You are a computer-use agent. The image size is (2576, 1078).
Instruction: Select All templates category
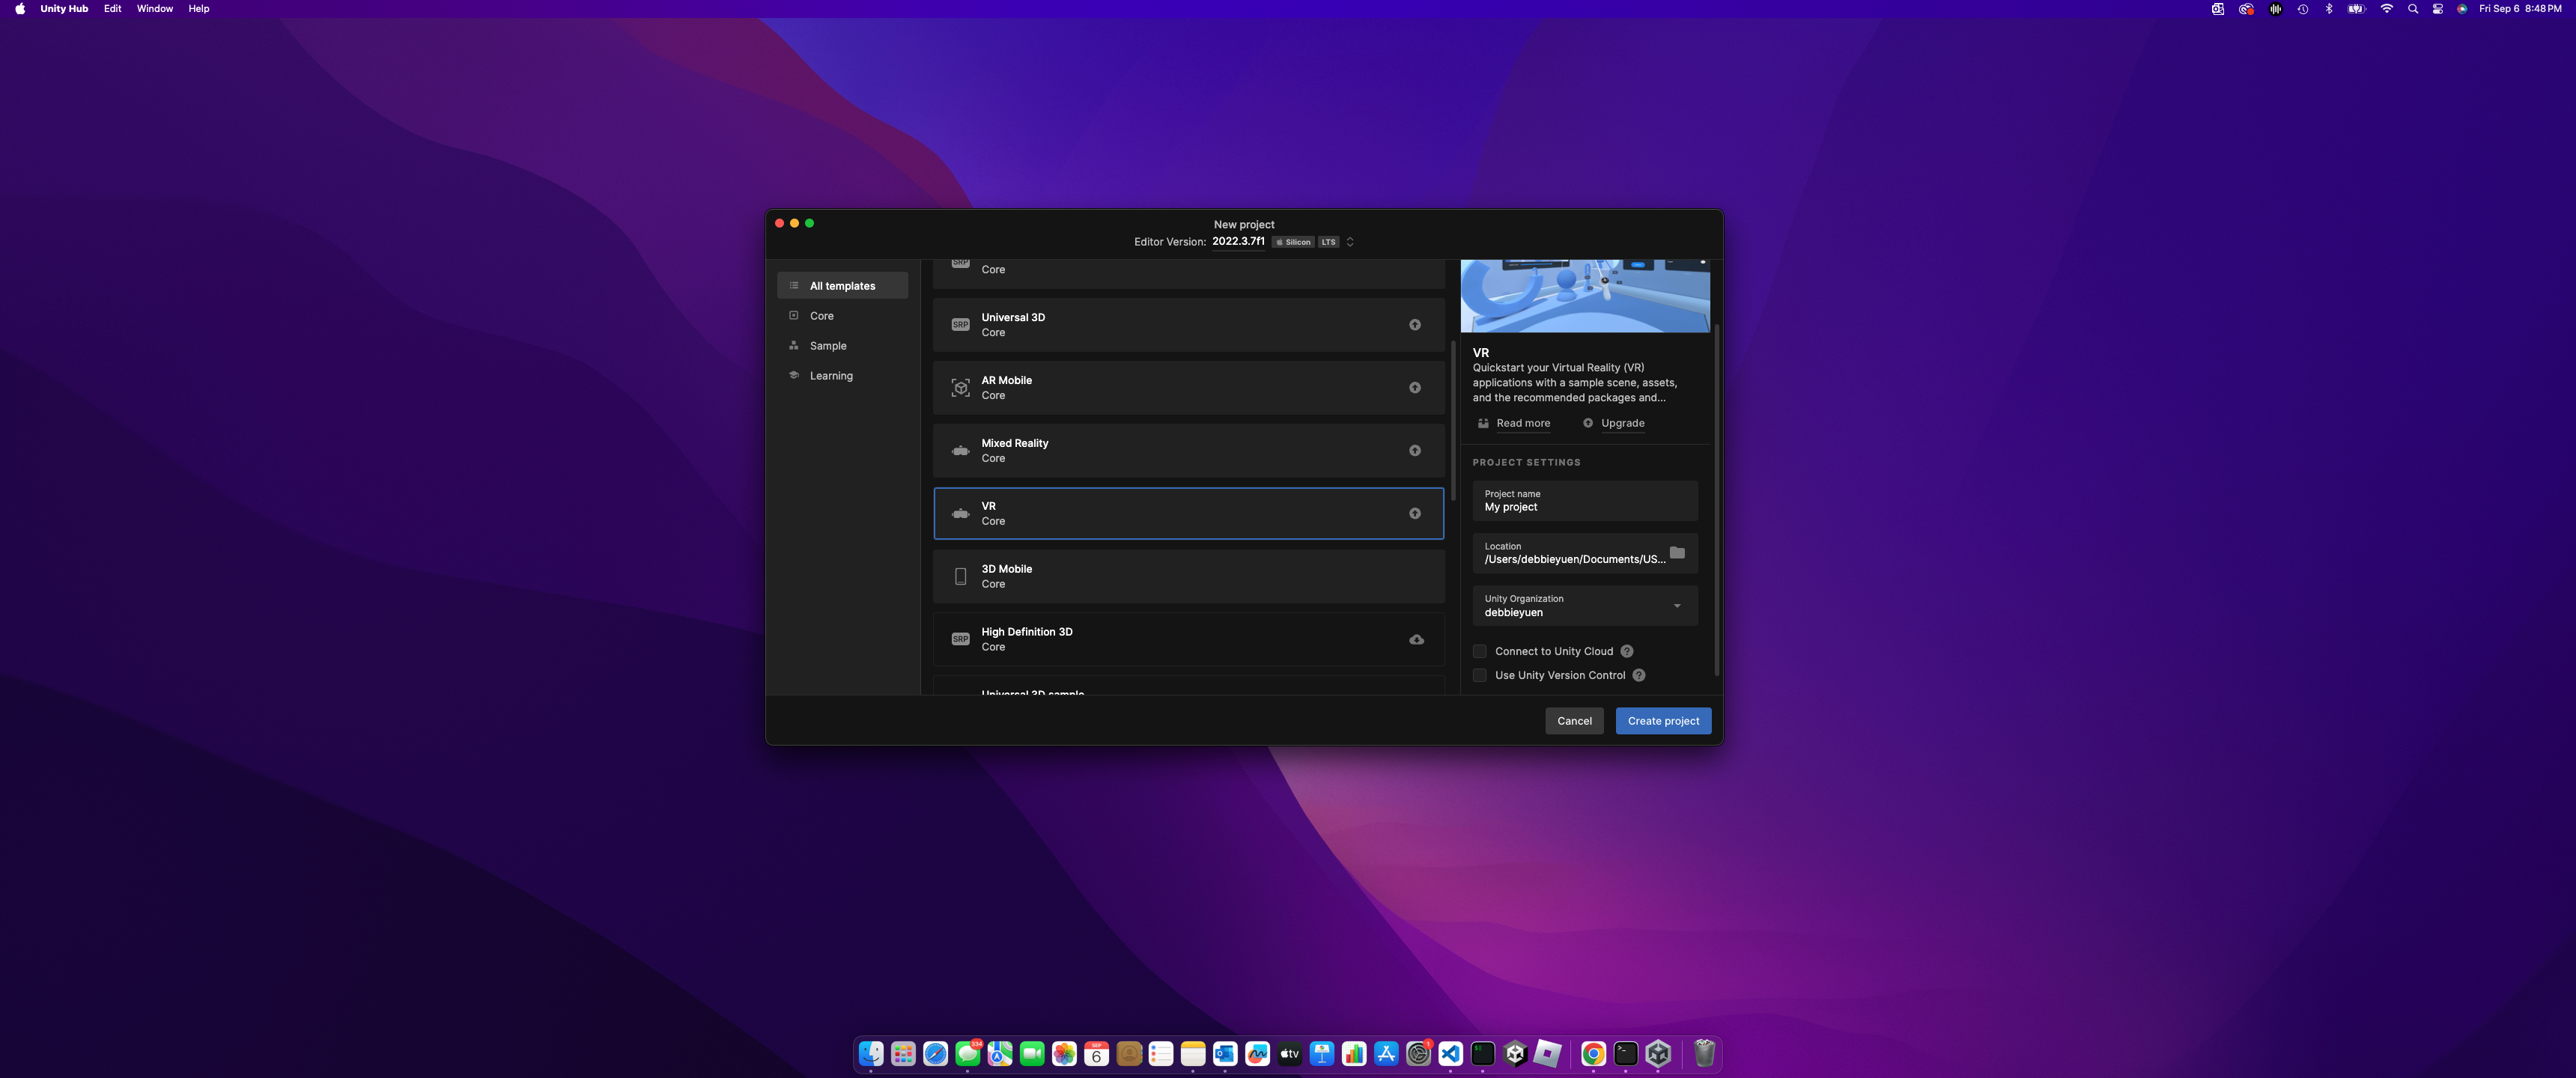click(842, 285)
